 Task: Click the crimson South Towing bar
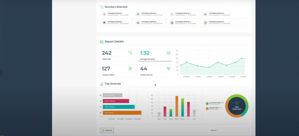point(116,101)
